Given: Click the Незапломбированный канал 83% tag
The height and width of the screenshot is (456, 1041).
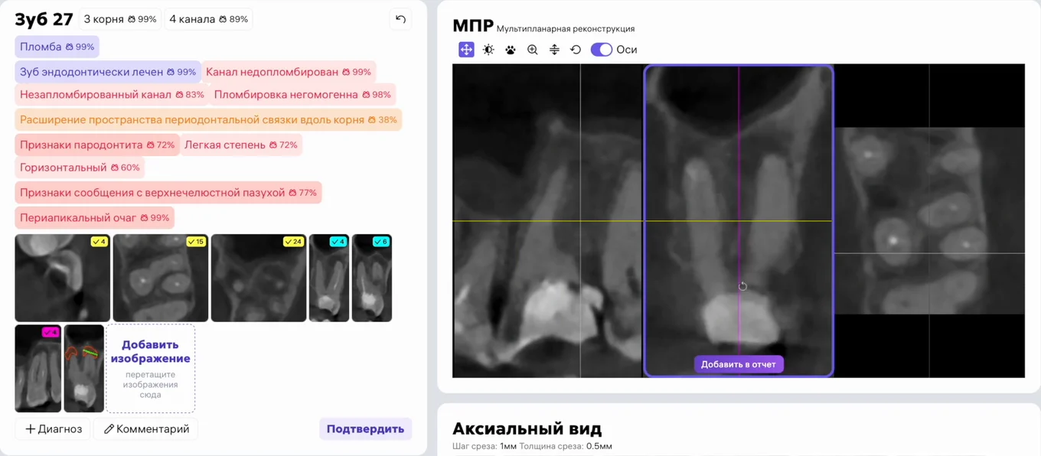Looking at the screenshot, I should (x=113, y=95).
